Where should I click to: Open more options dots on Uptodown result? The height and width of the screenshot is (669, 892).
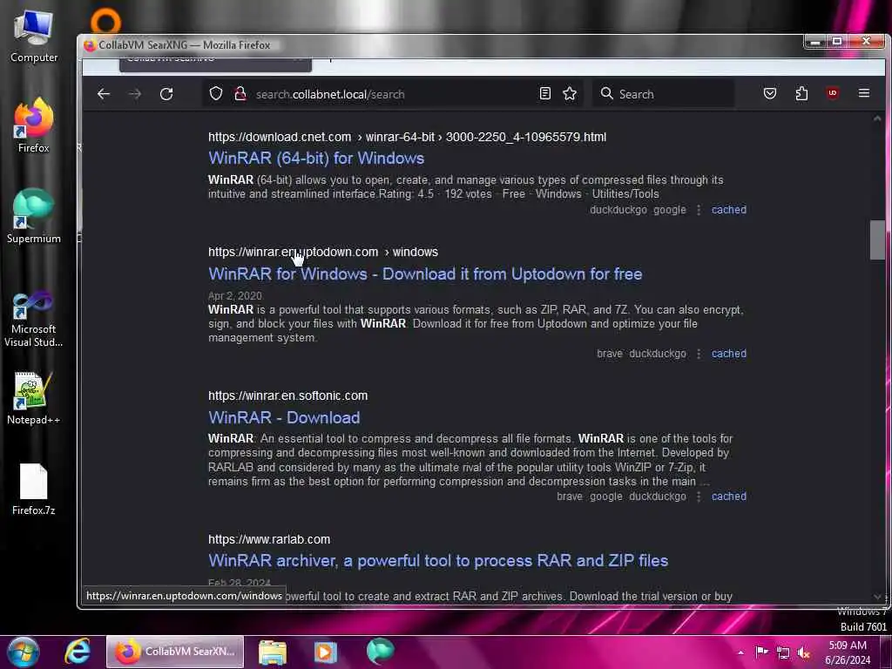(699, 354)
